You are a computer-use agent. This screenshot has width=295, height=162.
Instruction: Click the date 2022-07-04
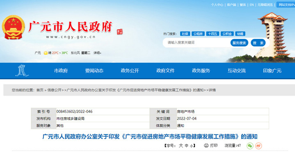[187, 119]
